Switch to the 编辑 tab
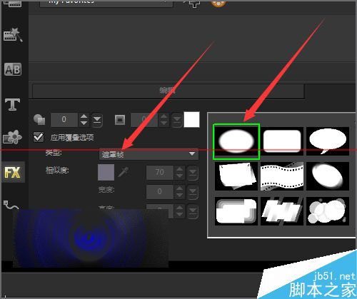Image resolution: width=357 pixels, height=299 pixels. [x=168, y=91]
